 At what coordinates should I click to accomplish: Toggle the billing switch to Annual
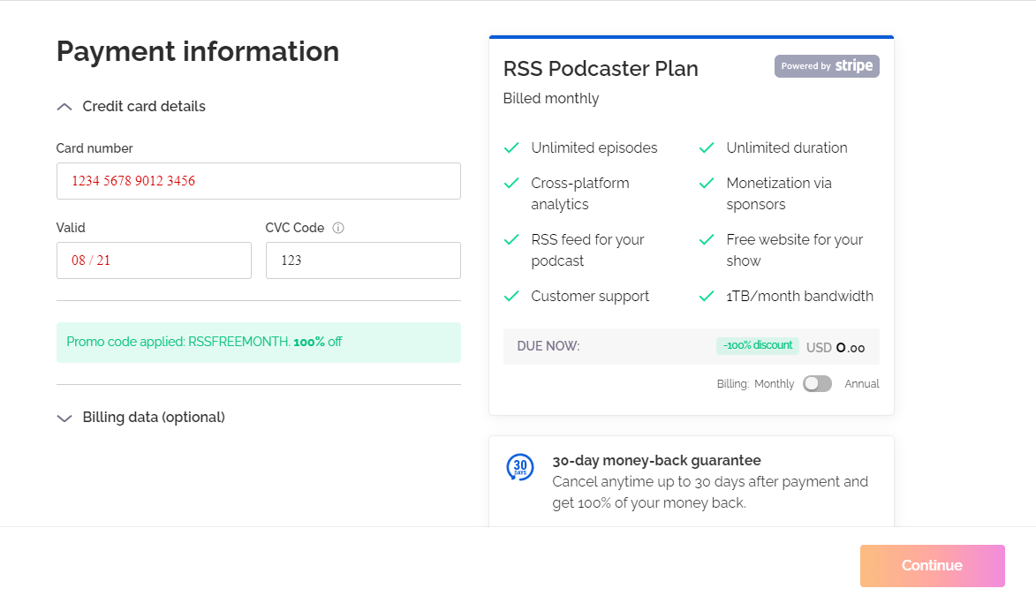(817, 383)
